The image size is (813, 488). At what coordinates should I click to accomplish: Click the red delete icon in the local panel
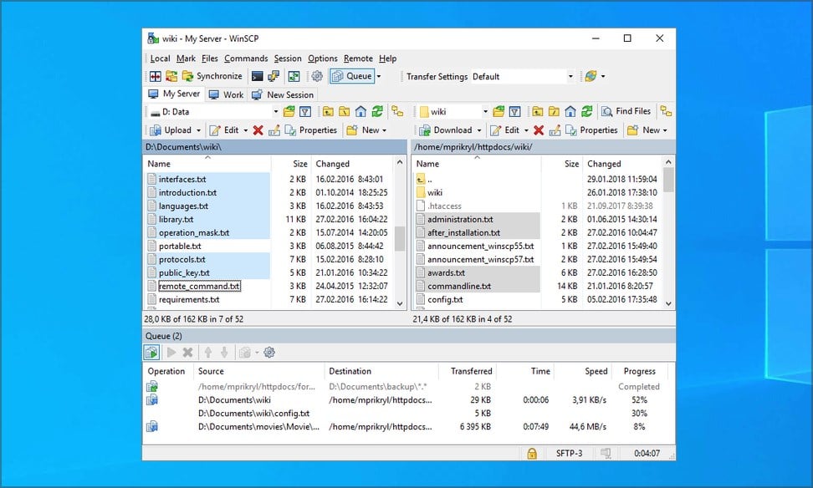[258, 130]
